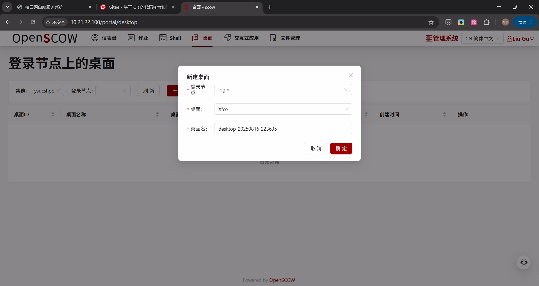Click the desktop name input field
Image resolution: width=539 pixels, height=286 pixels.
(283, 129)
